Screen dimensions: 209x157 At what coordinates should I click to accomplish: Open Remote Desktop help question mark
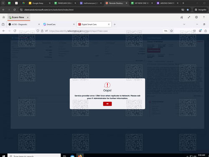coord(204,17)
